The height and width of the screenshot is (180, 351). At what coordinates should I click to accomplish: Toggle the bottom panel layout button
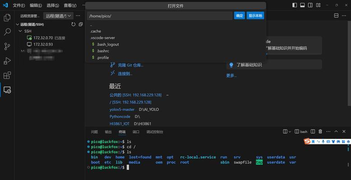tap(302, 5)
